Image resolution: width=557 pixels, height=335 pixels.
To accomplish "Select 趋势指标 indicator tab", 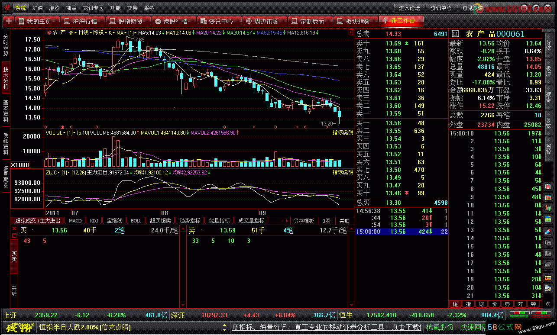I will click(x=190, y=221).
